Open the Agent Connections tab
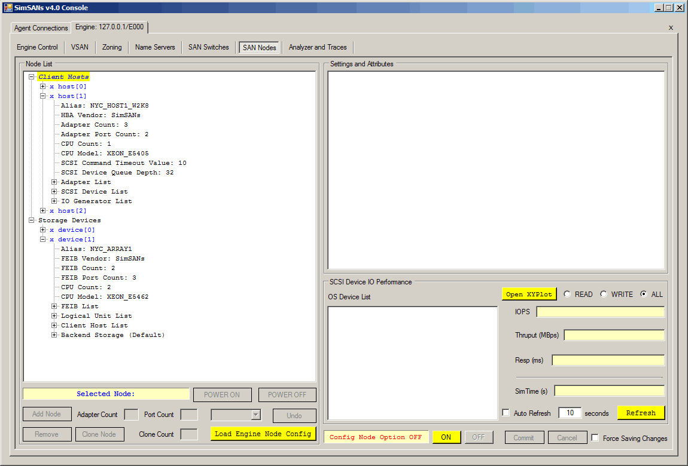The image size is (688, 466). (41, 28)
